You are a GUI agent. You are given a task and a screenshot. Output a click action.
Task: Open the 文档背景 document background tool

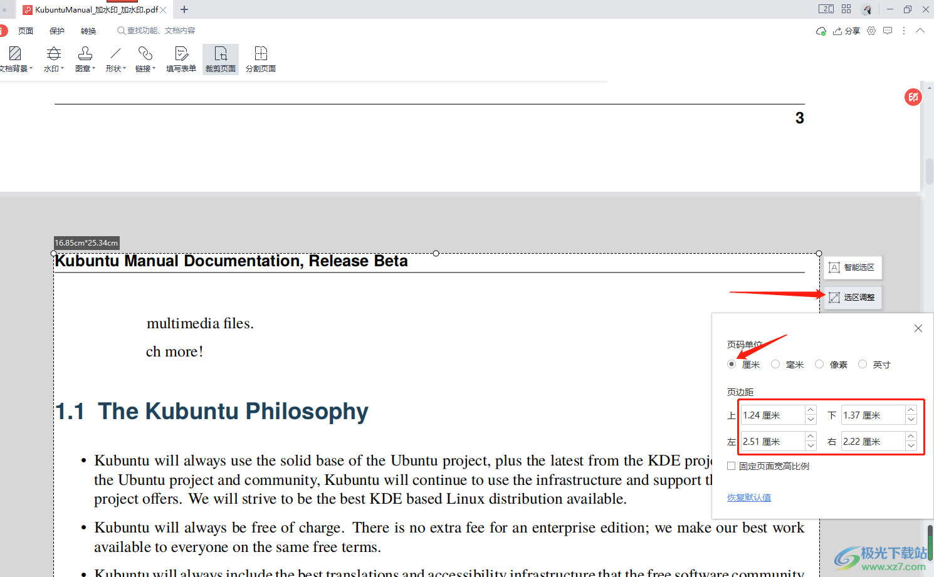pyautogui.click(x=15, y=60)
